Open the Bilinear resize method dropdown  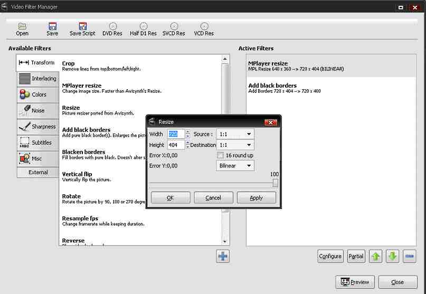(x=235, y=166)
